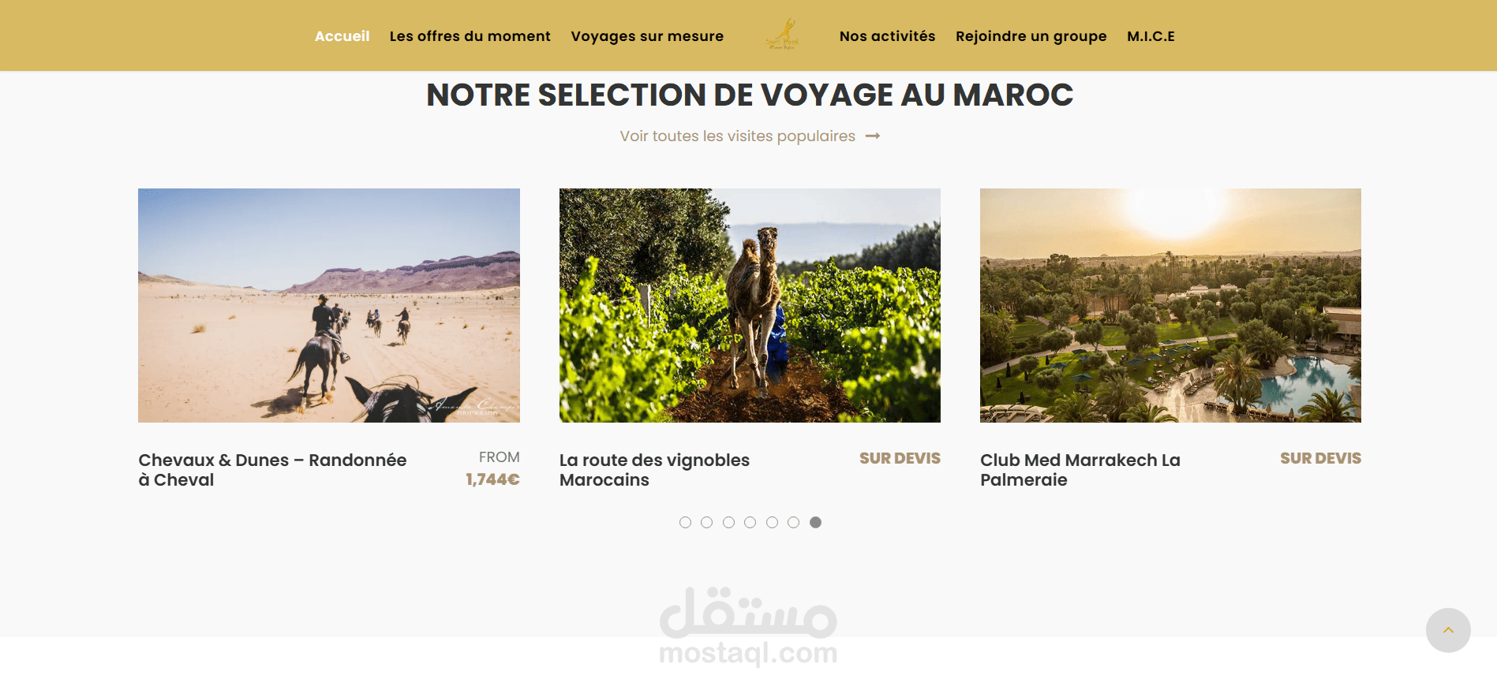Click the scroll-to-top arrow button
Viewport: 1497px width, 682px height.
(1448, 630)
